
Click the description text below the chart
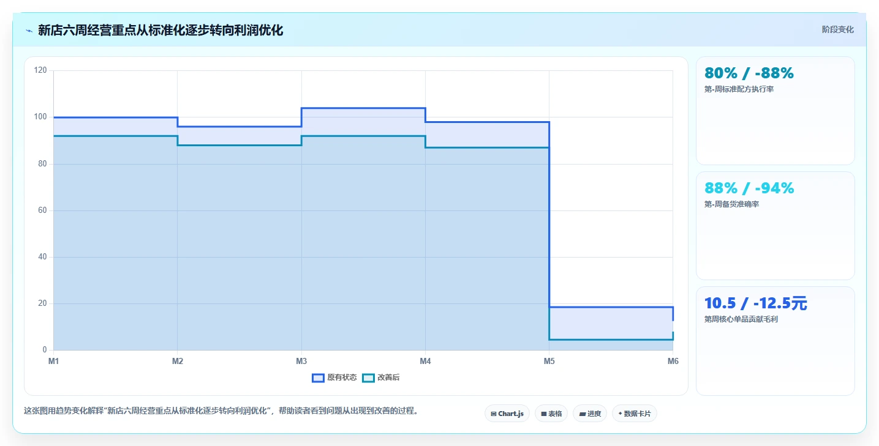coord(222,411)
